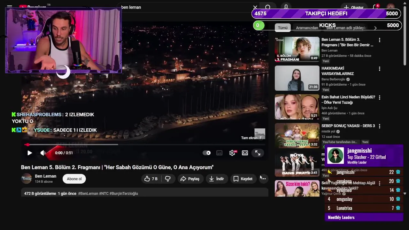
Task: Open the 5. Bölüm 3. Fragmanı thumbnail
Action: [x=297, y=49]
